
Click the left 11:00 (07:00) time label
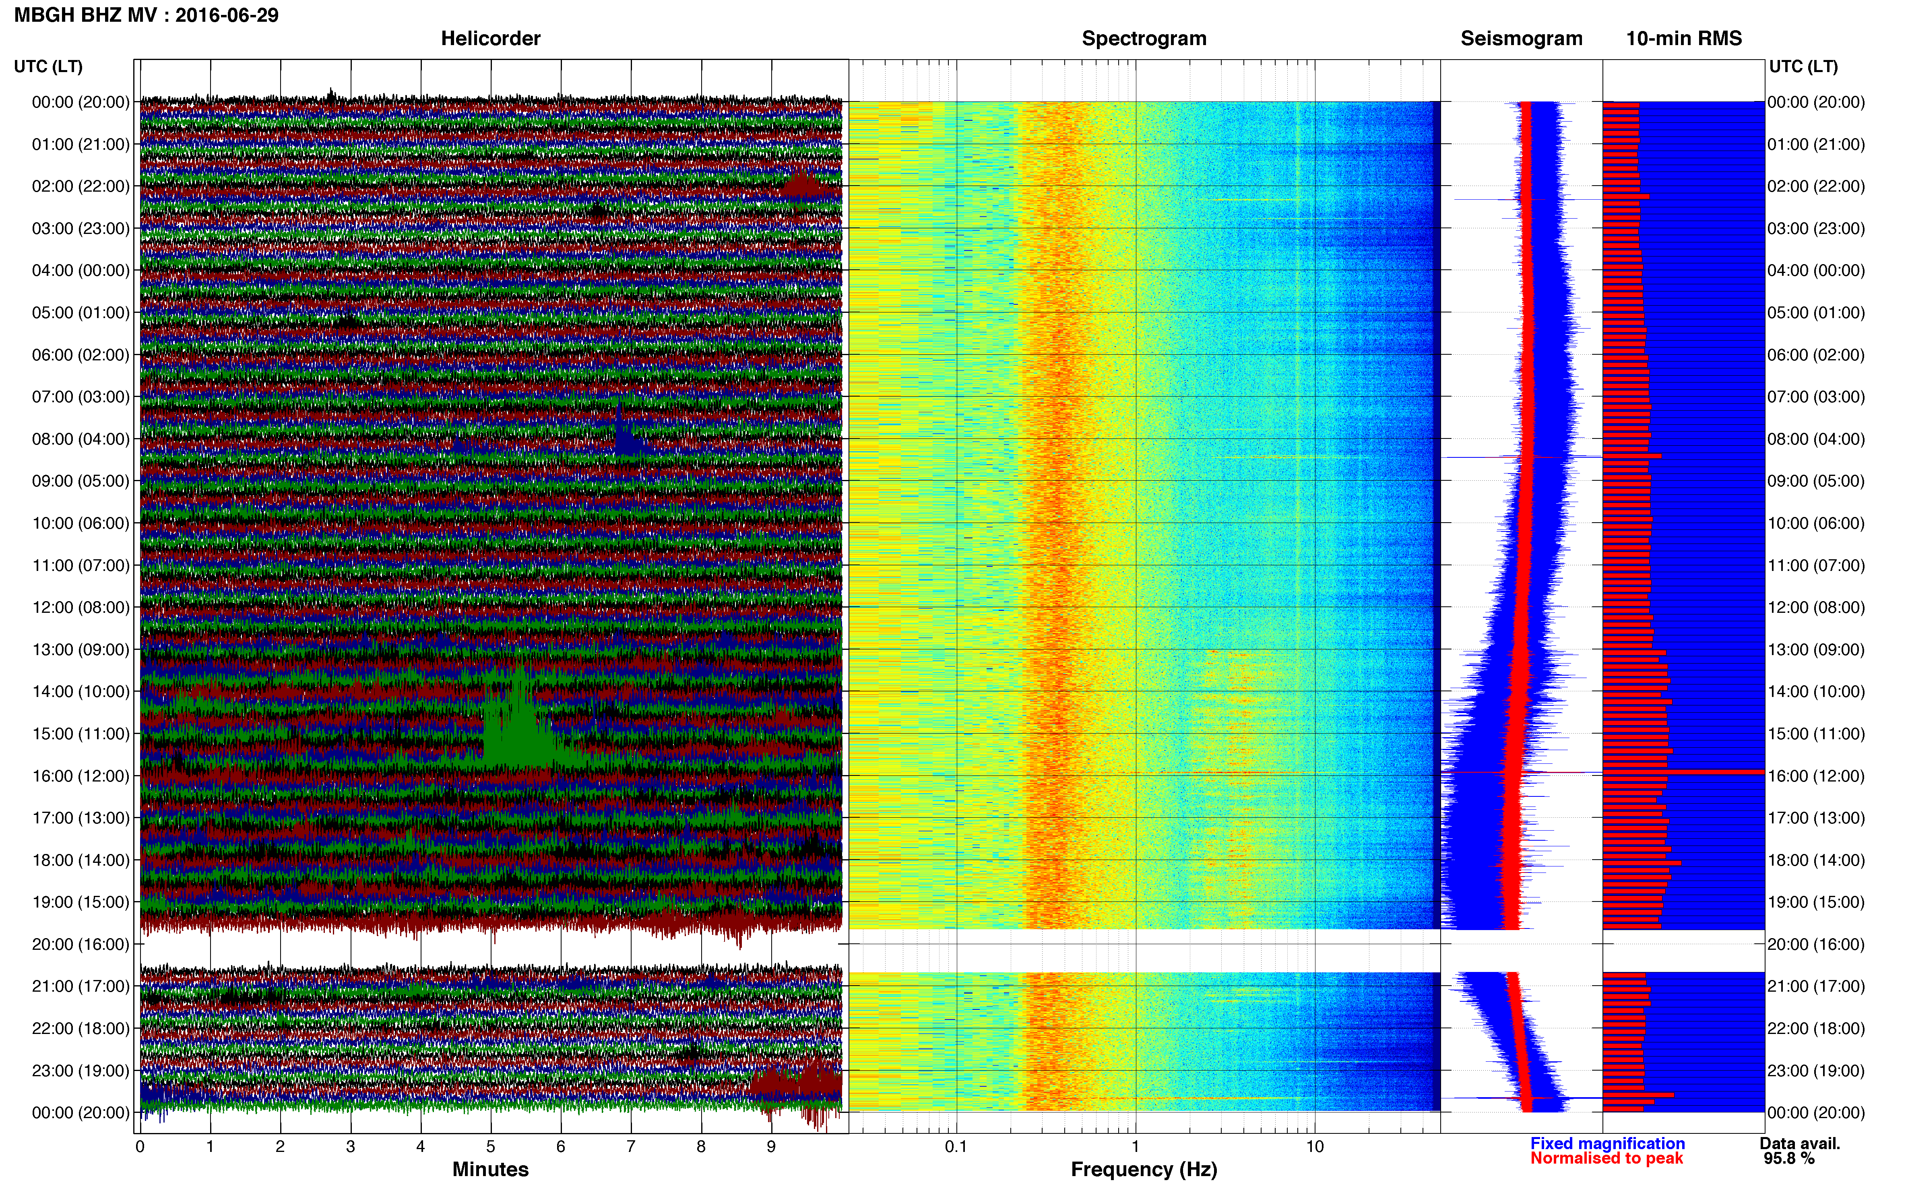point(81,566)
